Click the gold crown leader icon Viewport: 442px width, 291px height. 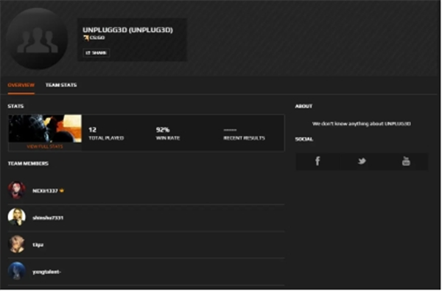62,191
